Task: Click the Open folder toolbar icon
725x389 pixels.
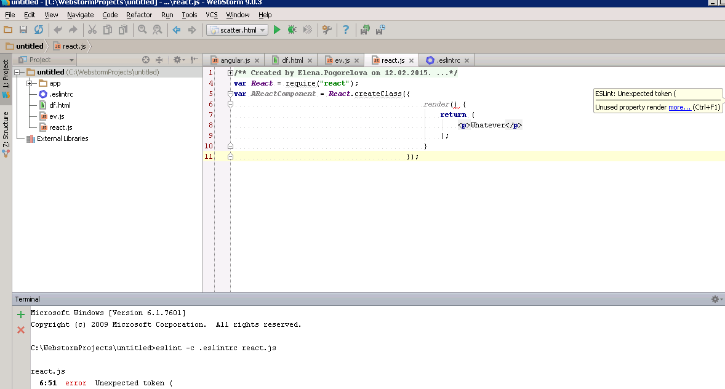Action: (8, 30)
